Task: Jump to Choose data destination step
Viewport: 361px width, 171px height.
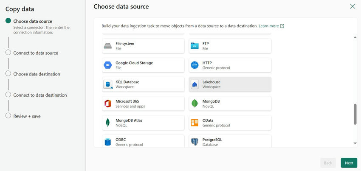Action: pos(37,74)
